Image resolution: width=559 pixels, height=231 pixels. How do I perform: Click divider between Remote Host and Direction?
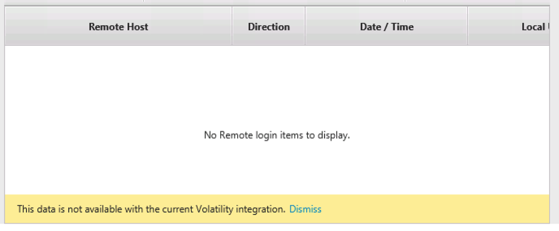pyautogui.click(x=232, y=26)
